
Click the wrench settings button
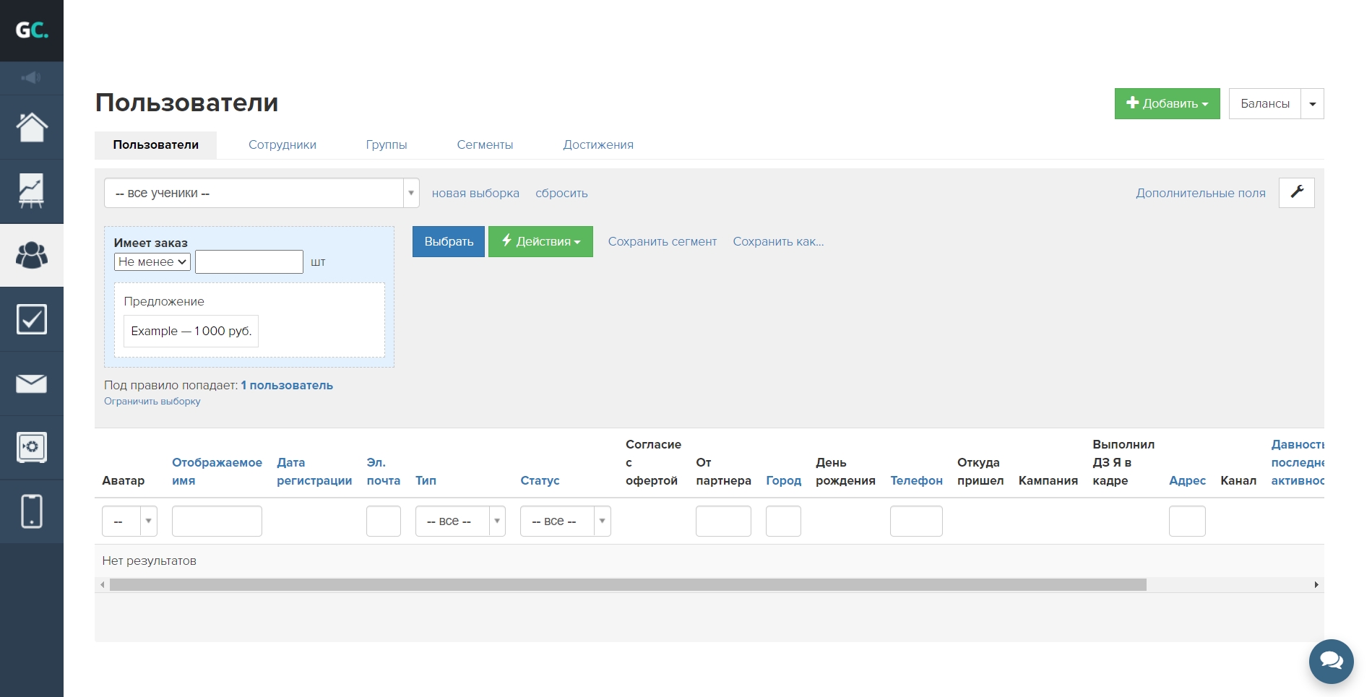pyautogui.click(x=1296, y=193)
